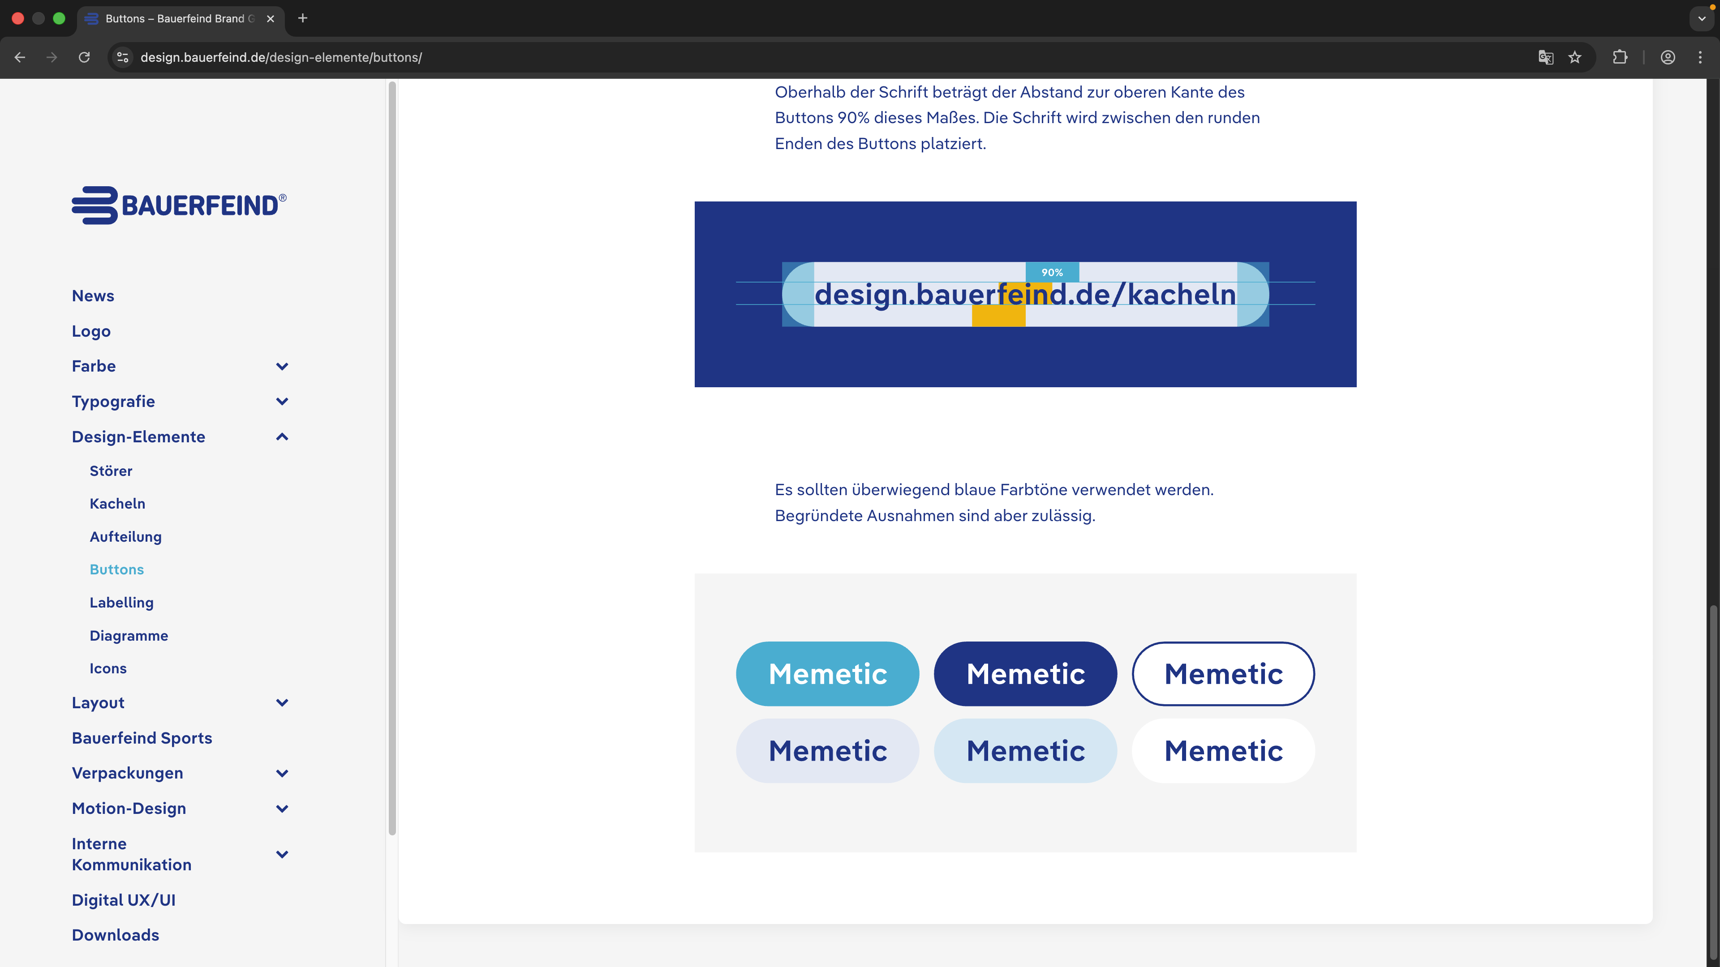Image resolution: width=1720 pixels, height=967 pixels.
Task: Expand the Verpackungen submenu
Action: click(283, 774)
